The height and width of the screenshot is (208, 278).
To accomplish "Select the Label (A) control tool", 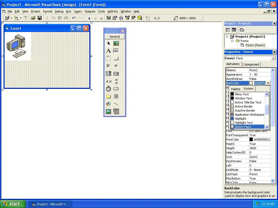I will click(x=109, y=51).
